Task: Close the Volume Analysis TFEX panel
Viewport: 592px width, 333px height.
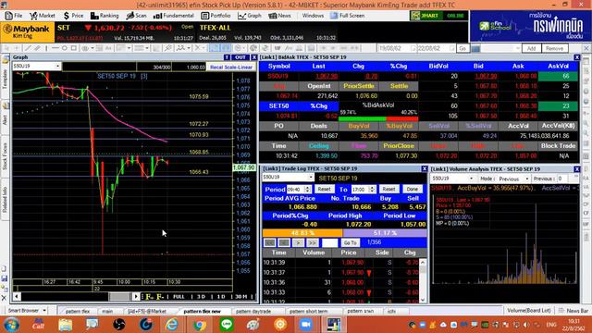Action: pyautogui.click(x=577, y=169)
